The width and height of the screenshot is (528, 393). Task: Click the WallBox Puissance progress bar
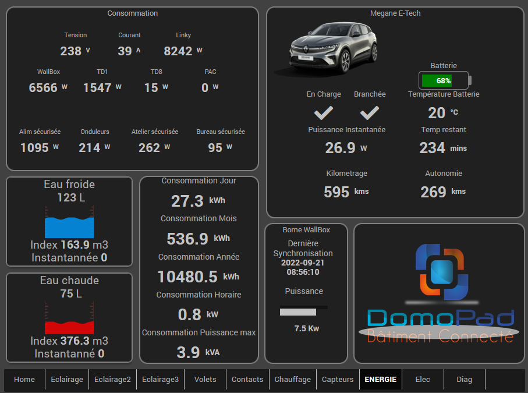coord(304,310)
